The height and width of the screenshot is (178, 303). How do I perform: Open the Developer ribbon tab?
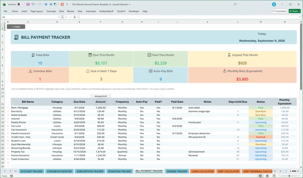click(x=134, y=11)
